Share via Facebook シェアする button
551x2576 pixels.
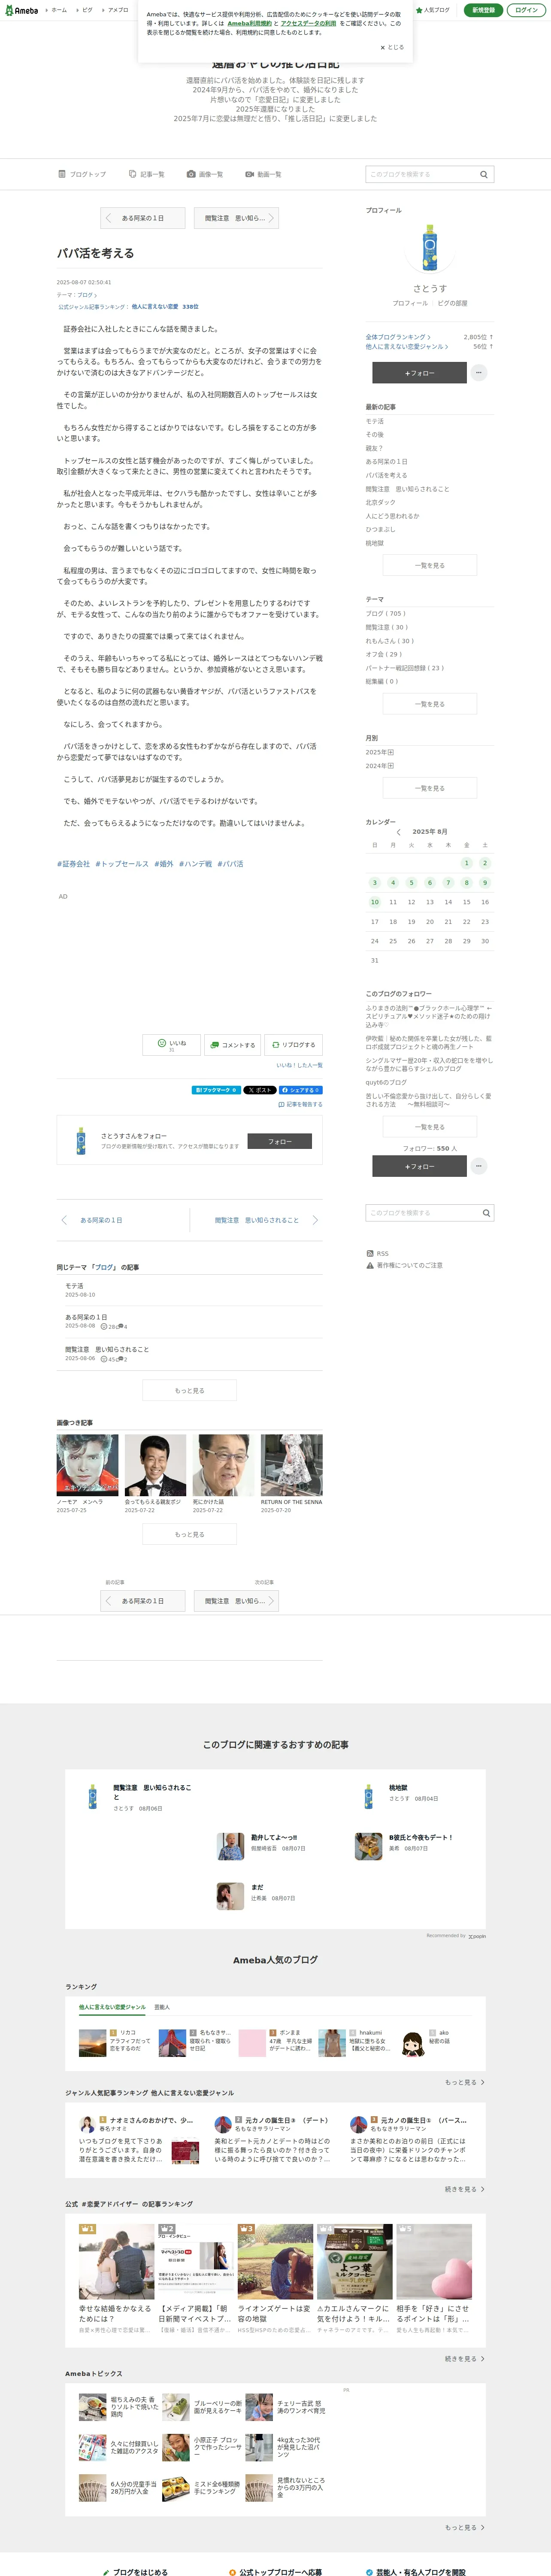[301, 1090]
